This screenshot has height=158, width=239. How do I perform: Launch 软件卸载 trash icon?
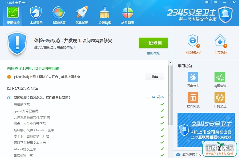click(x=193, y=97)
